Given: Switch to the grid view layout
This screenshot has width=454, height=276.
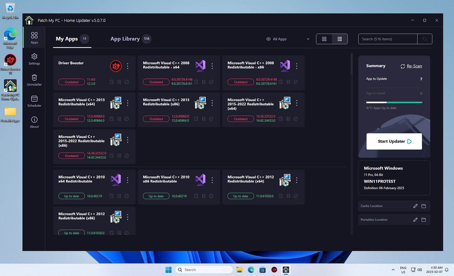Looking at the screenshot, I should (x=340, y=39).
